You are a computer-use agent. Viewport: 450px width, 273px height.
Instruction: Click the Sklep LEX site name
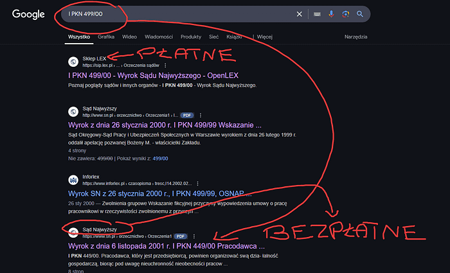click(x=94, y=58)
